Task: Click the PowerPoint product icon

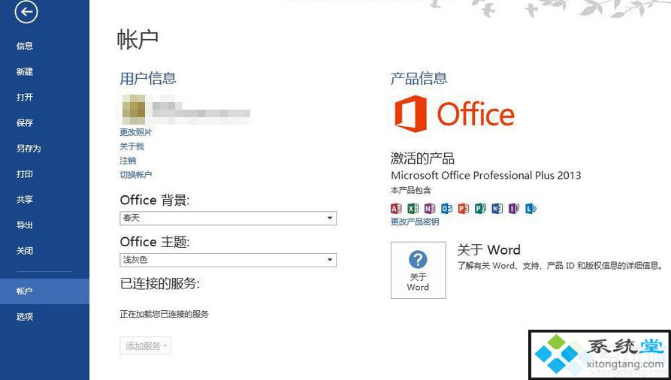Action: pos(464,209)
